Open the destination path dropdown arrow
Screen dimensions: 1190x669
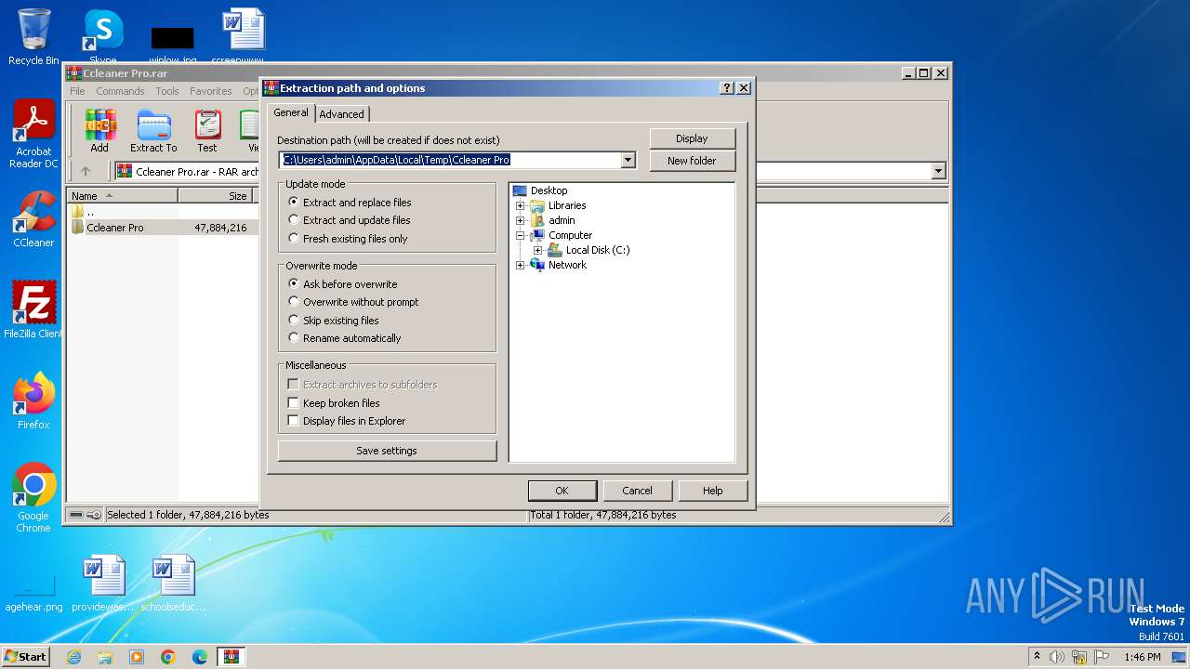628,160
